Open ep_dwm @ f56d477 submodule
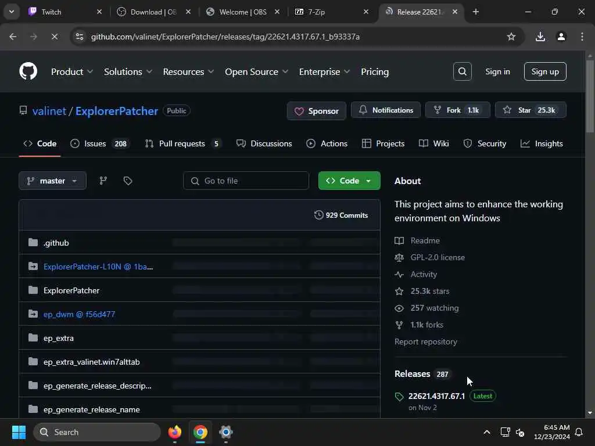This screenshot has width=595, height=446. coord(79,314)
